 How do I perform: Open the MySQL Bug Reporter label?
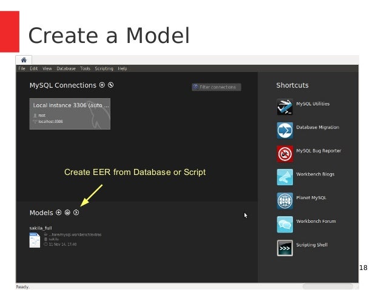click(x=318, y=151)
